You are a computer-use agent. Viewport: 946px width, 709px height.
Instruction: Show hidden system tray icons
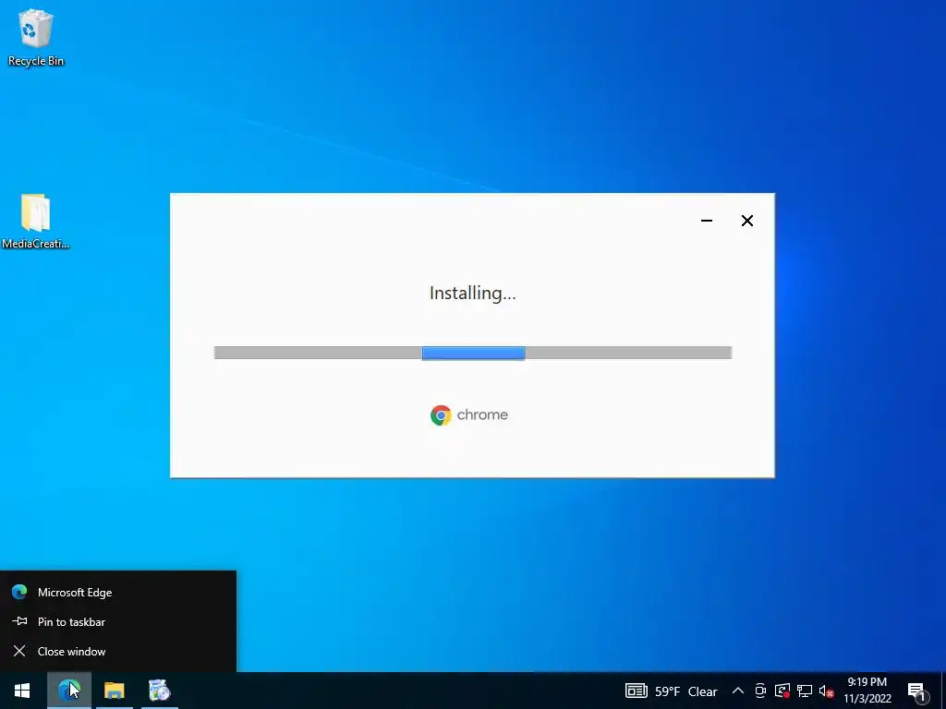737,691
